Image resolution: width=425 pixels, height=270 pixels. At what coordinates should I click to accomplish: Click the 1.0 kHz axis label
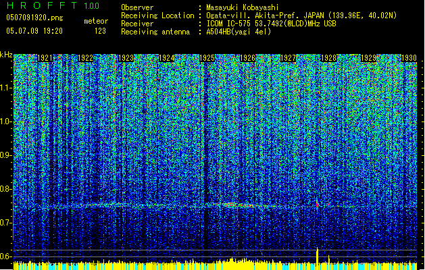pos(6,122)
